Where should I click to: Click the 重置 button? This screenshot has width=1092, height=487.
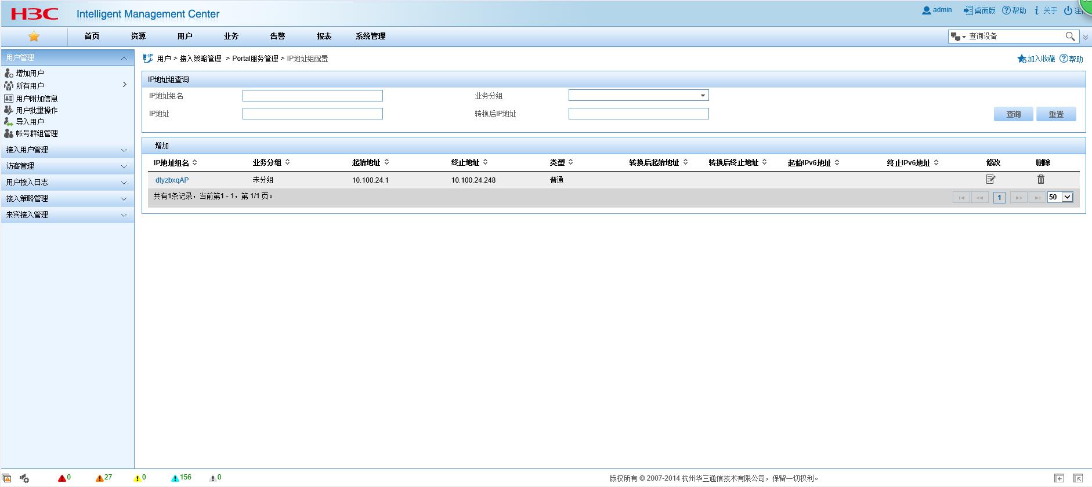pos(1056,114)
